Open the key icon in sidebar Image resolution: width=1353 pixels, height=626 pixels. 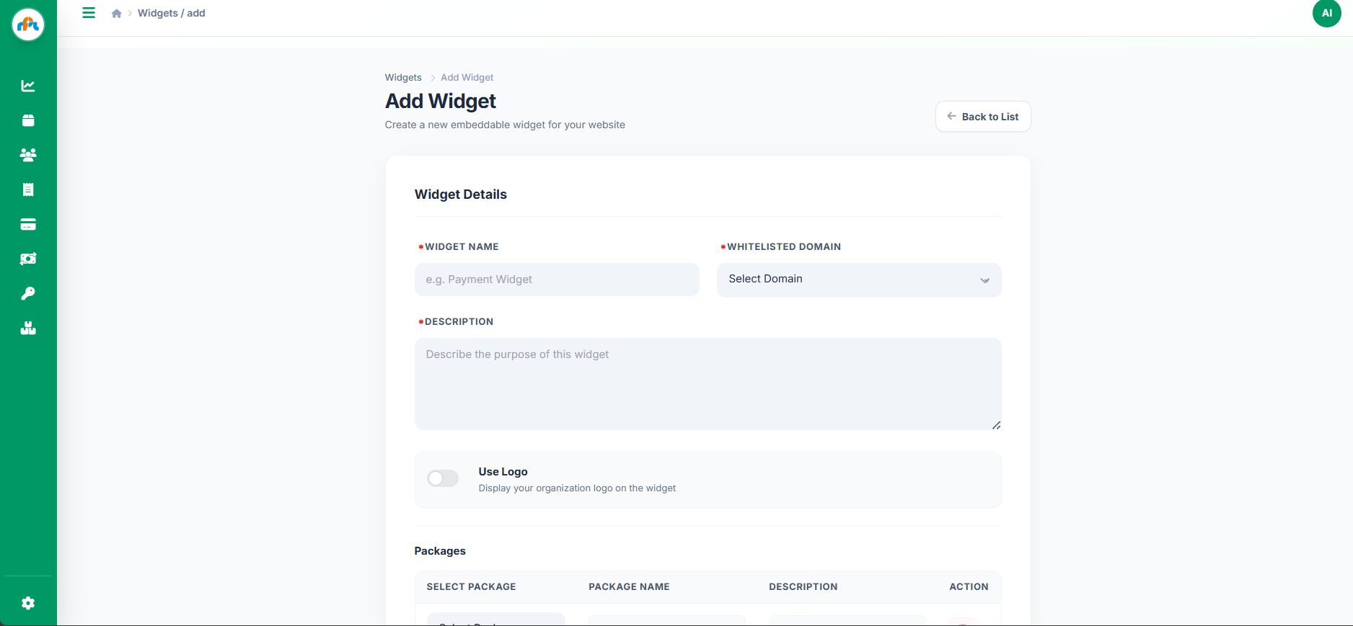(x=28, y=293)
